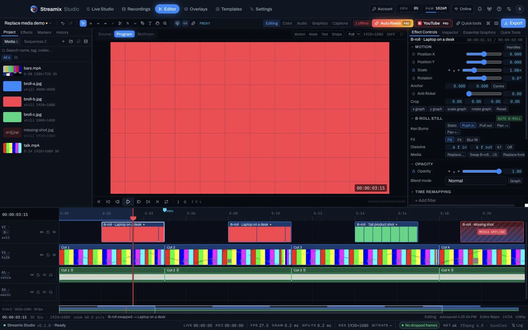Pick the hand pan tool

coord(157,23)
